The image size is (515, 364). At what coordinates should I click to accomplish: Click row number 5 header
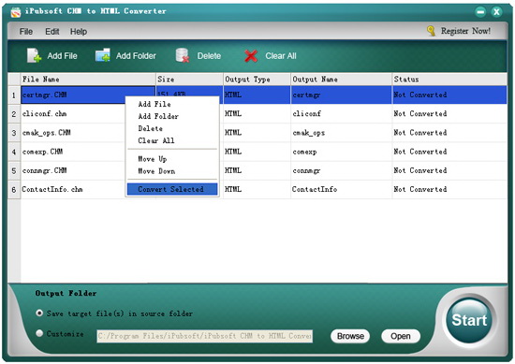(14, 170)
